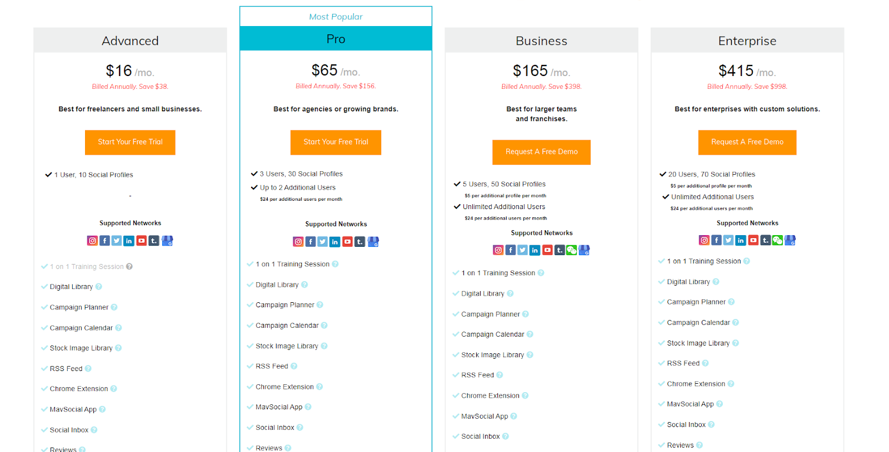Start free trial for Pro plan
The width and height of the screenshot is (889, 452).
(336, 143)
